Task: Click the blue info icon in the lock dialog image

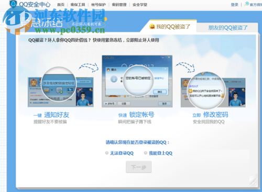Action: click(114, 79)
